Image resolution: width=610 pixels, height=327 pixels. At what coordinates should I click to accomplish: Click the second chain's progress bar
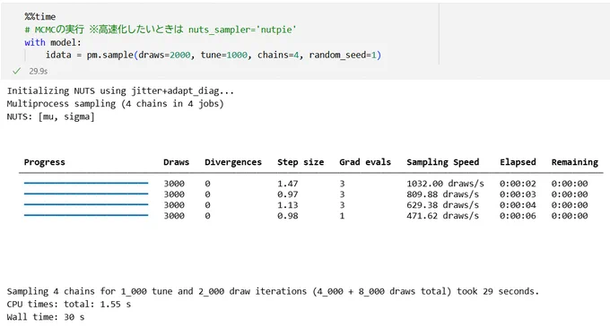86,194
